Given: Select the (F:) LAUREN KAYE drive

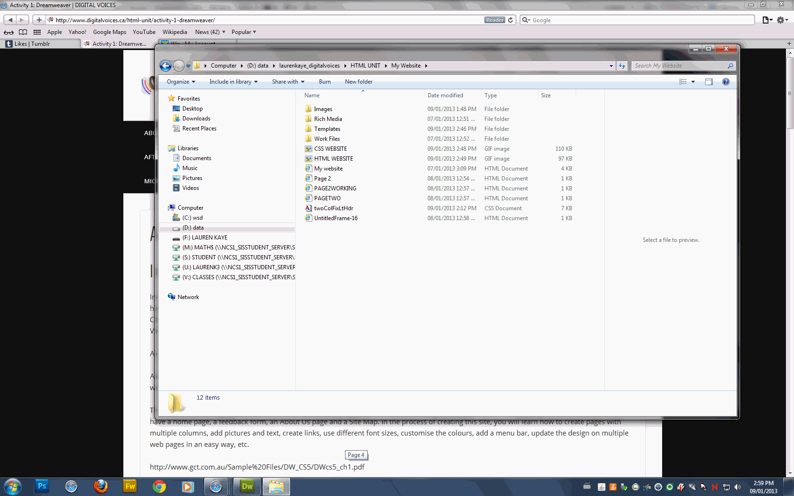Looking at the screenshot, I should coord(205,238).
